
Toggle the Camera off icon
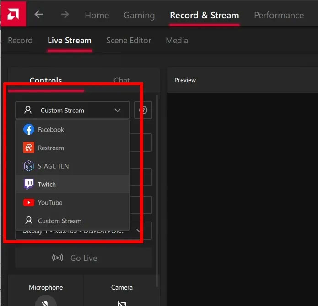tap(122, 304)
